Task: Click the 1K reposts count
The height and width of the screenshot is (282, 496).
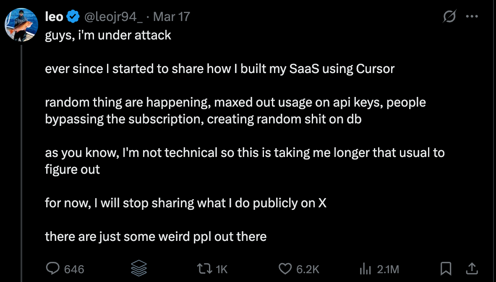Action: tap(222, 269)
